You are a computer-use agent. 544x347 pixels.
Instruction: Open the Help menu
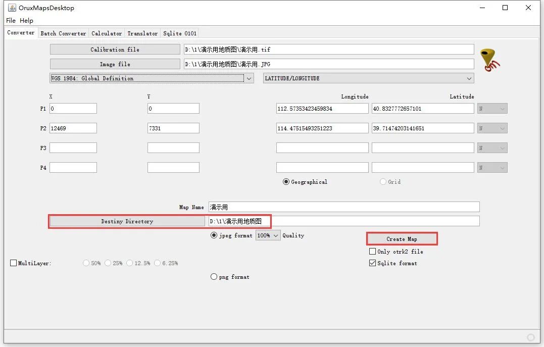(x=26, y=21)
